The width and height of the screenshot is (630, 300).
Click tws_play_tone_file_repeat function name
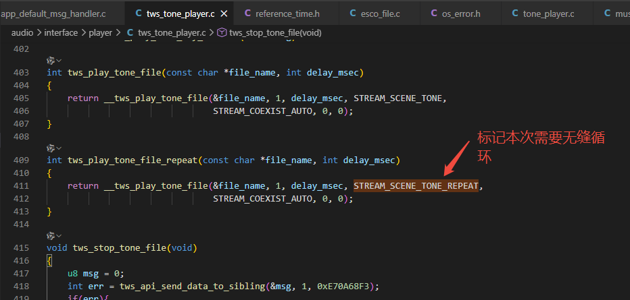(x=132, y=160)
